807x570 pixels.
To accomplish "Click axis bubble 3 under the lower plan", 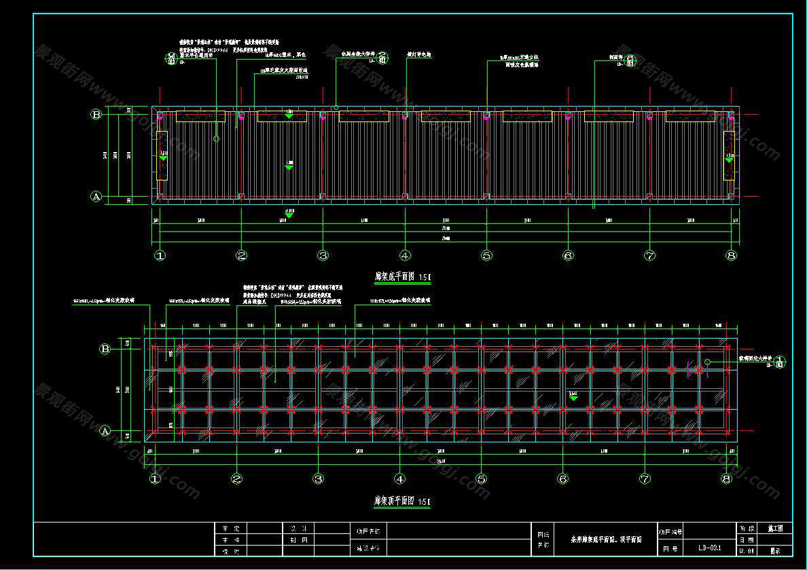I will (x=318, y=479).
